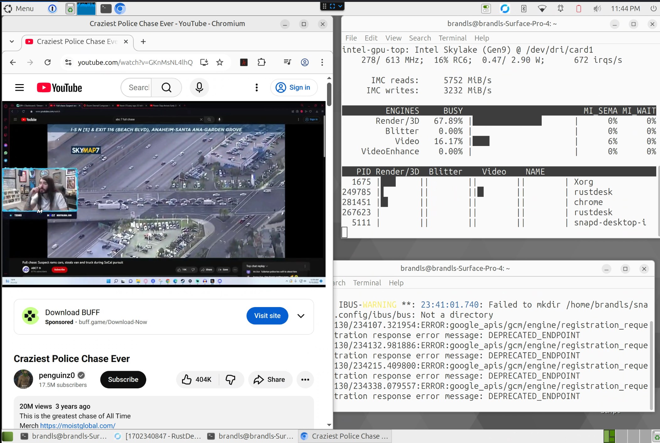Toggle system volume mute icon

[x=597, y=8]
